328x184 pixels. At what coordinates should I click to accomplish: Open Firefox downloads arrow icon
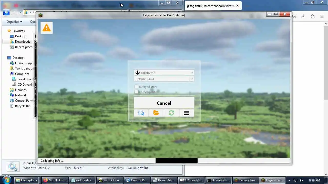pos(303,16)
